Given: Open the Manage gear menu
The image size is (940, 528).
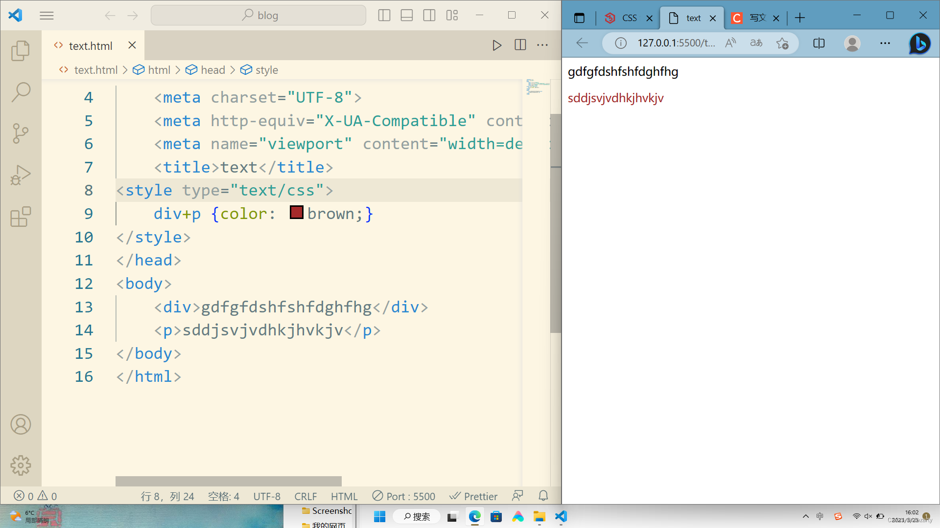Looking at the screenshot, I should pos(21,465).
